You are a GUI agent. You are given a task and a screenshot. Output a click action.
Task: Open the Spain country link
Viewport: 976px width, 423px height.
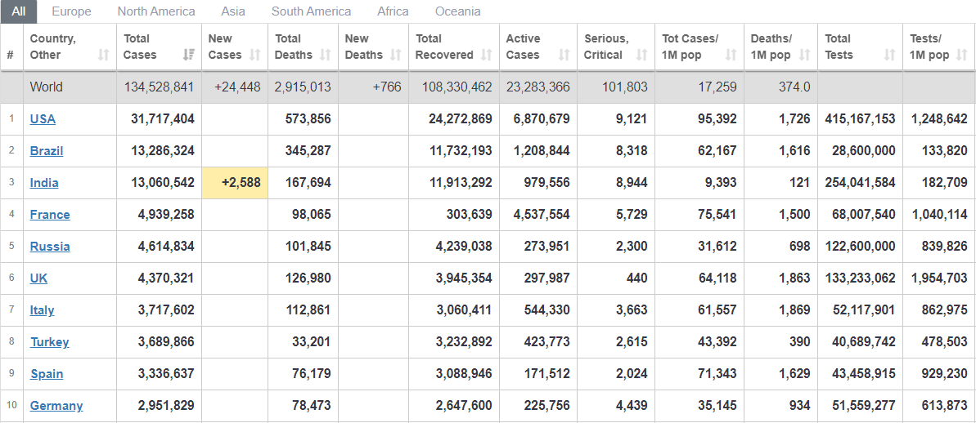pos(47,373)
